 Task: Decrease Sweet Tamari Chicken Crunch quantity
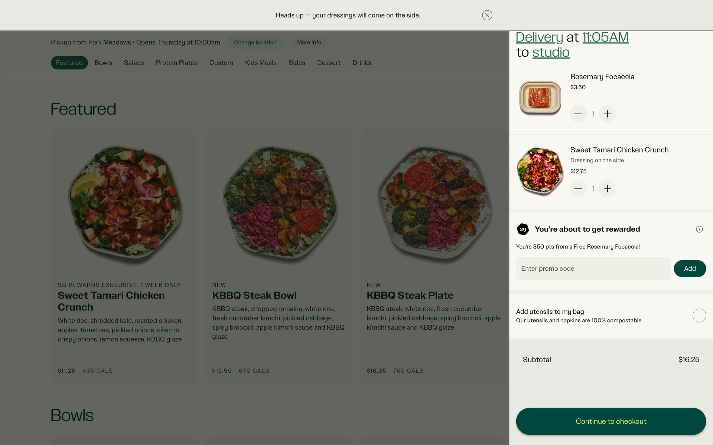pyautogui.click(x=578, y=189)
